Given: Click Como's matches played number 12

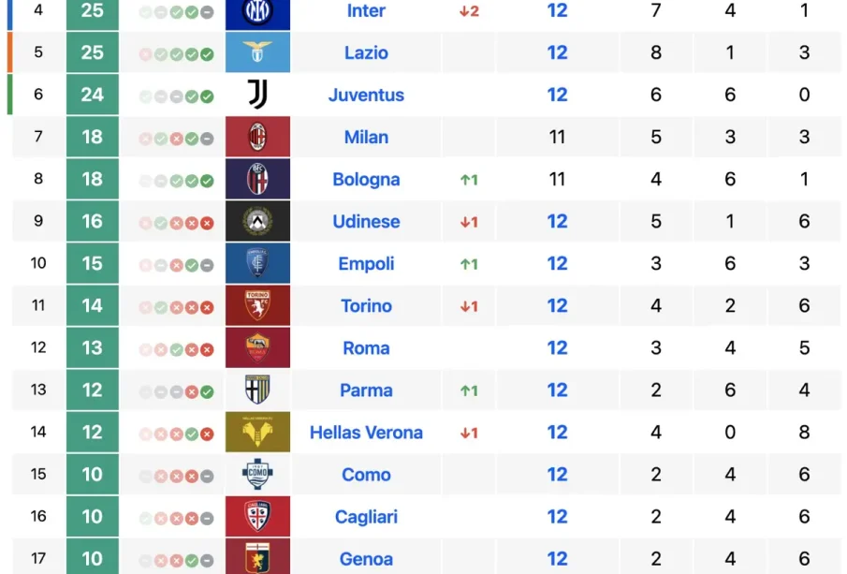Looking at the screenshot, I should (558, 475).
